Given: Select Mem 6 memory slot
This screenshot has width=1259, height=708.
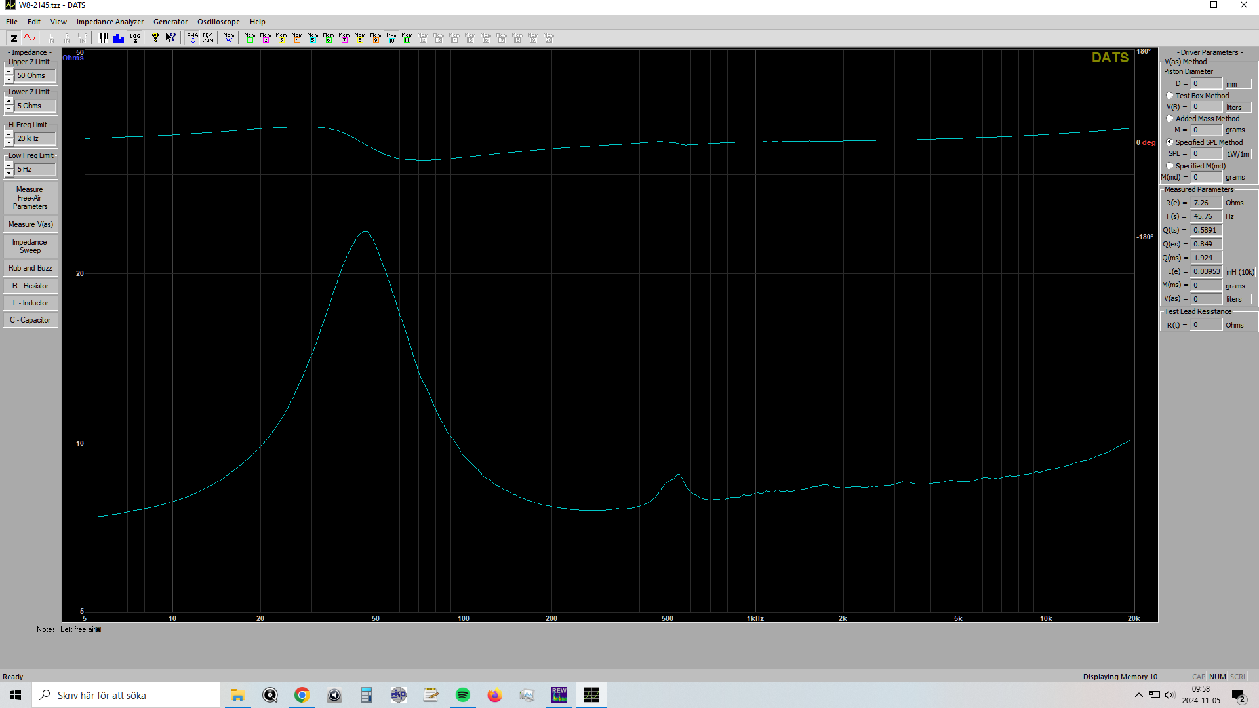Looking at the screenshot, I should [329, 38].
